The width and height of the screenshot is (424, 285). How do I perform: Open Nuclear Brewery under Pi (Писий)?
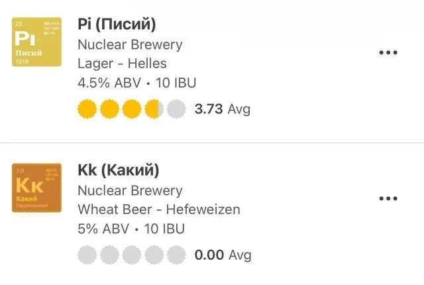pos(130,45)
